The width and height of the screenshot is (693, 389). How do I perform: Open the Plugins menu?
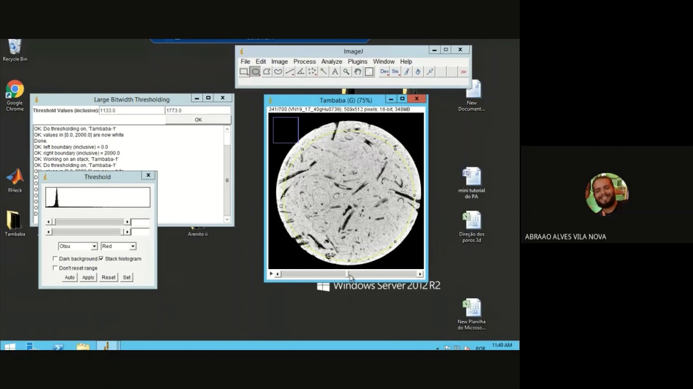pyautogui.click(x=357, y=62)
